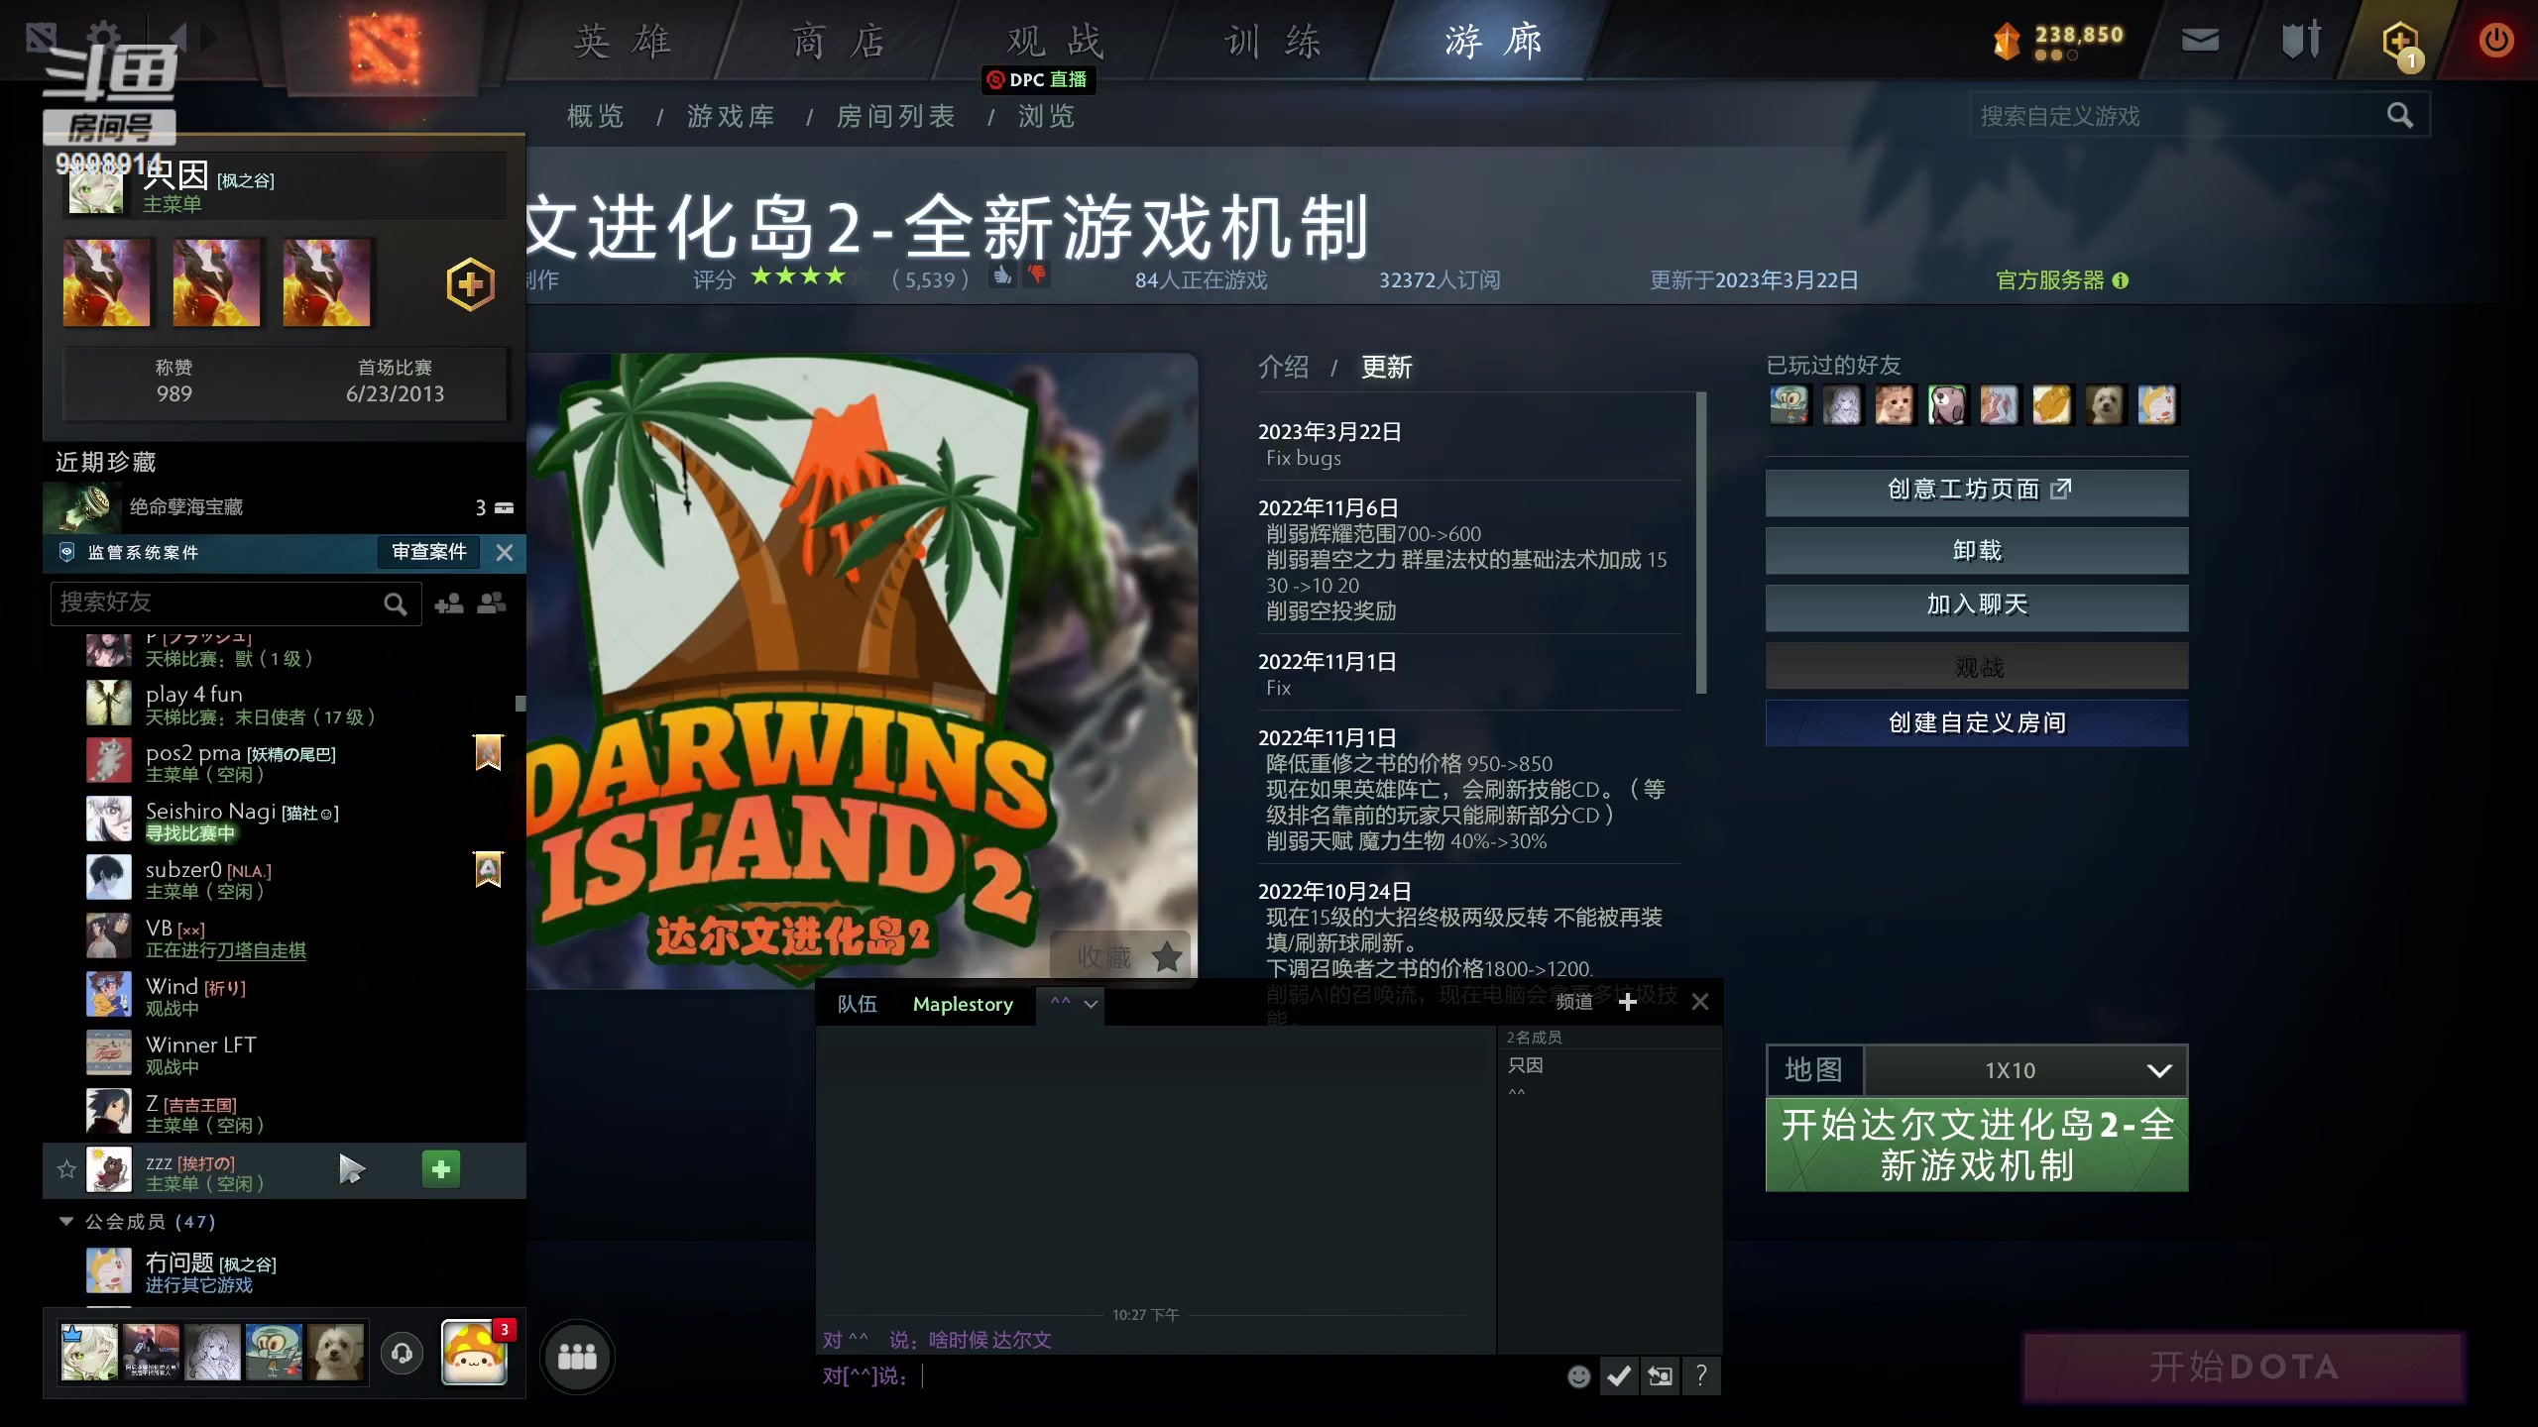Screen dimensions: 2538x1427
Task: Open the voice headset icon
Action: 402,1354
